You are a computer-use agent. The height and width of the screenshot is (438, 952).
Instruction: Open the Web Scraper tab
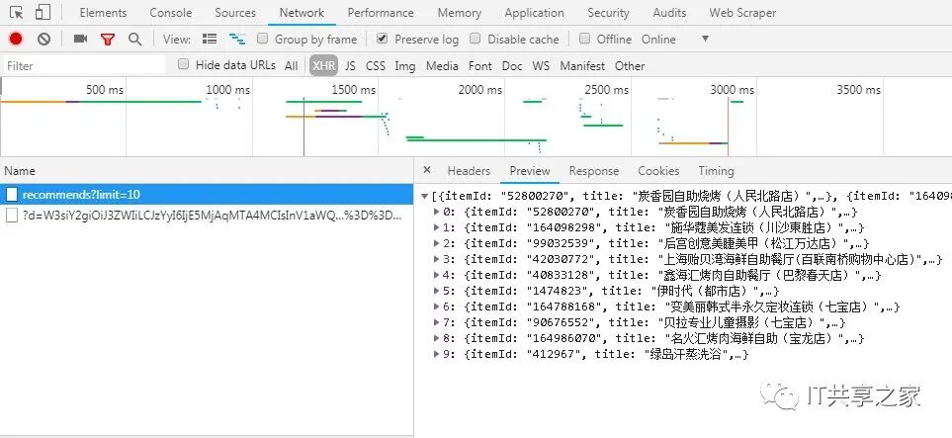[742, 12]
